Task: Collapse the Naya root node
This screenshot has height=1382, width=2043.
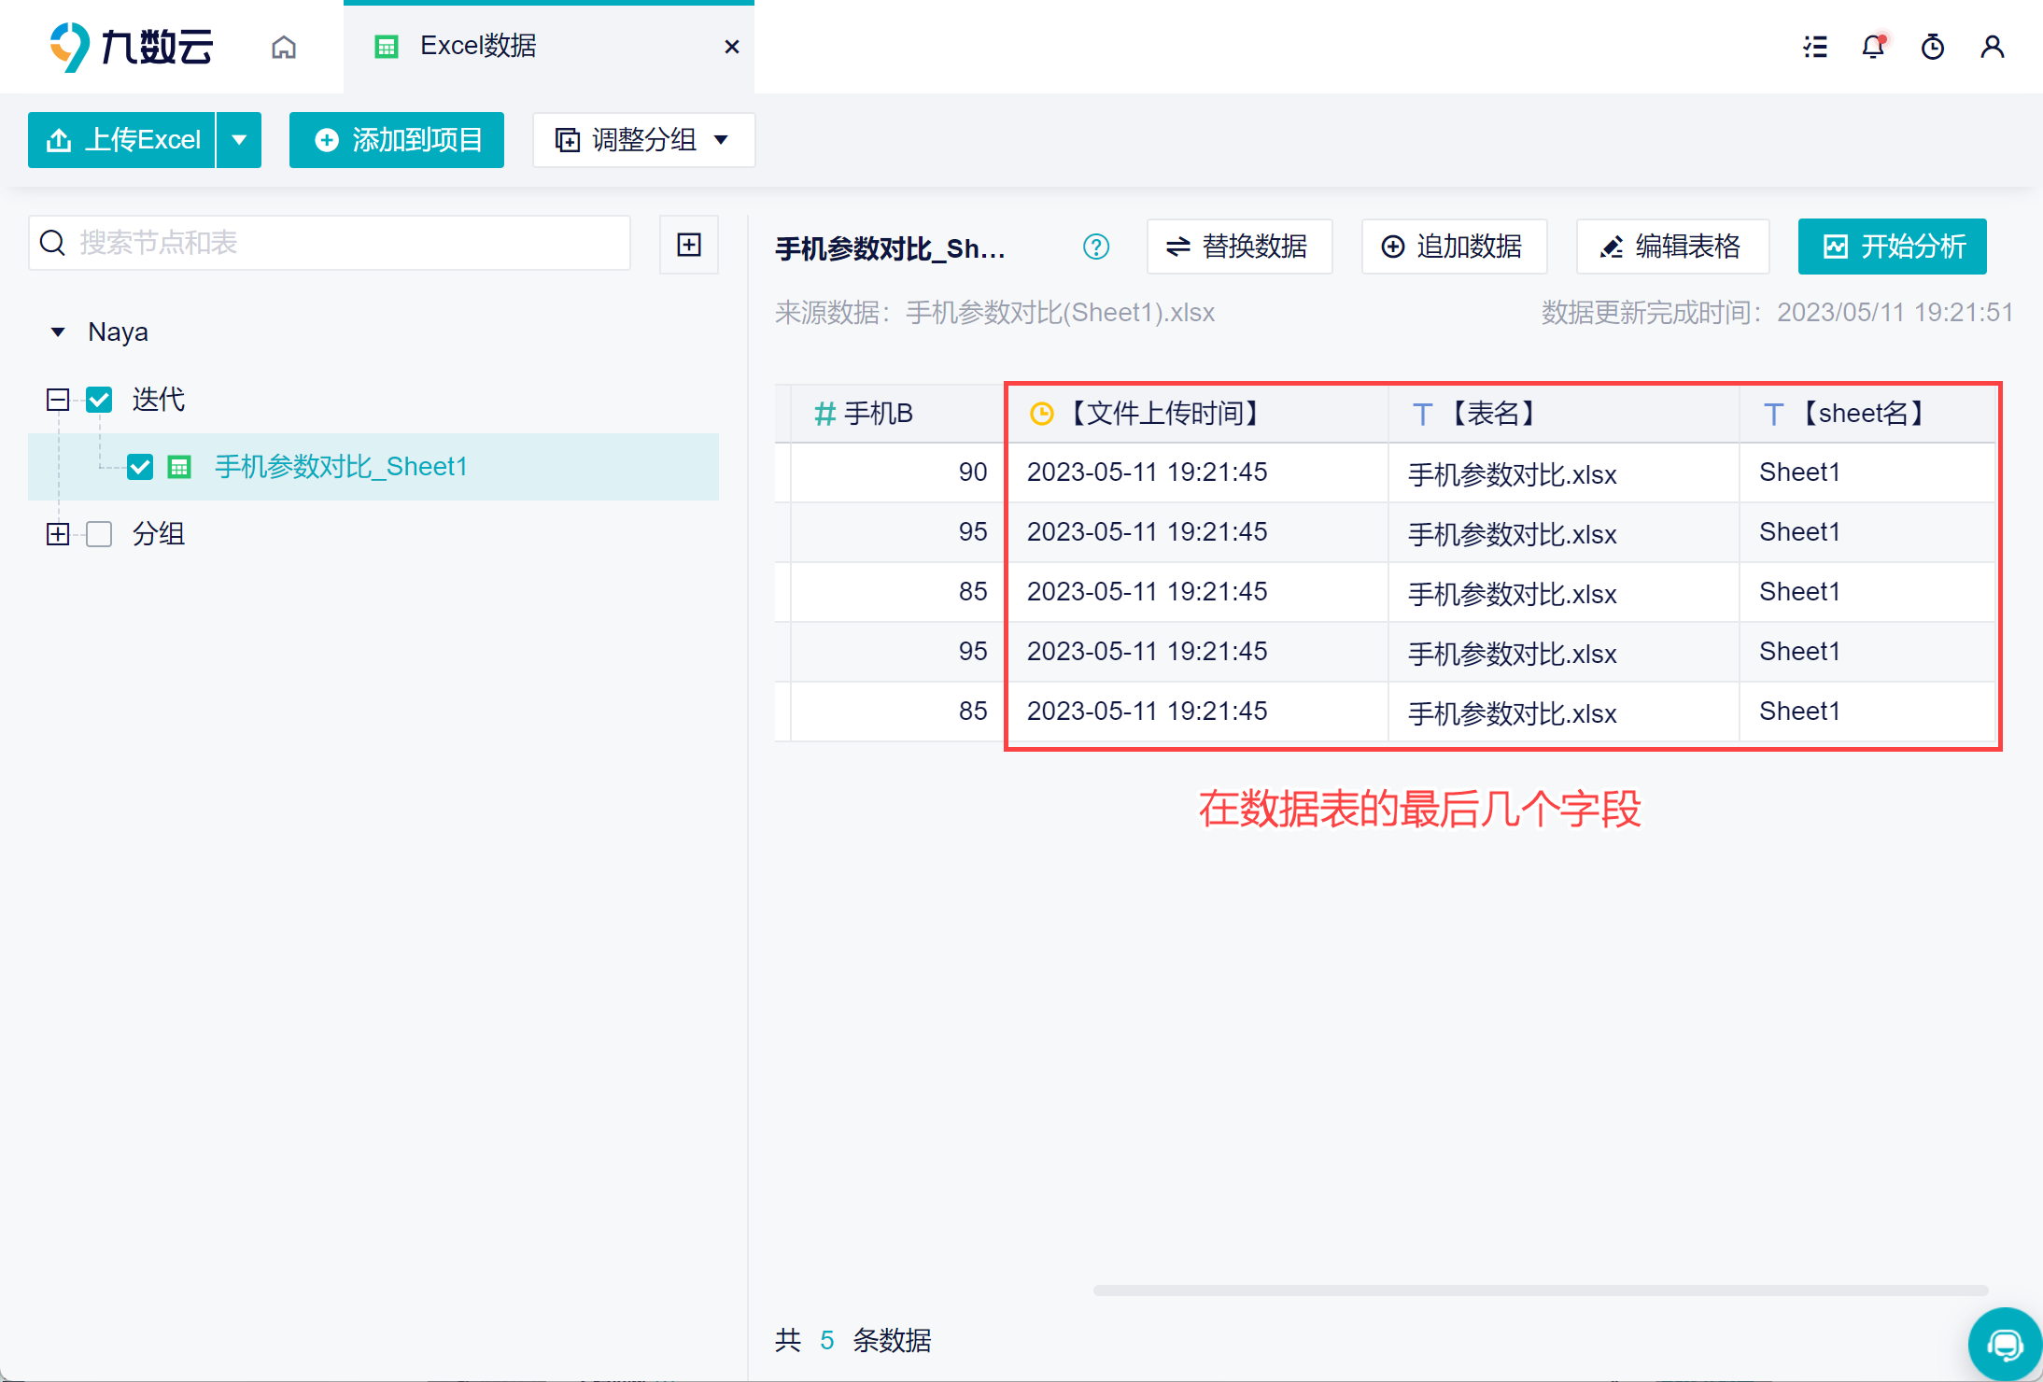Action: (x=58, y=332)
